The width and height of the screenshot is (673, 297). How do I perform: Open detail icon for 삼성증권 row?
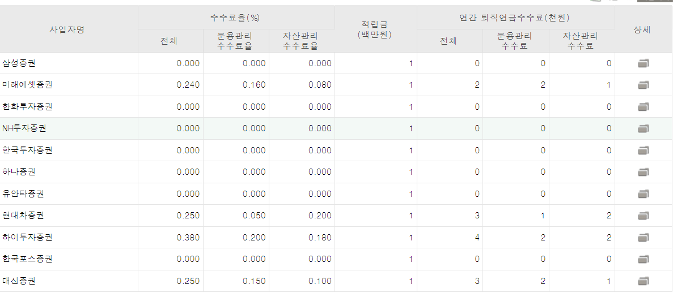pos(643,64)
